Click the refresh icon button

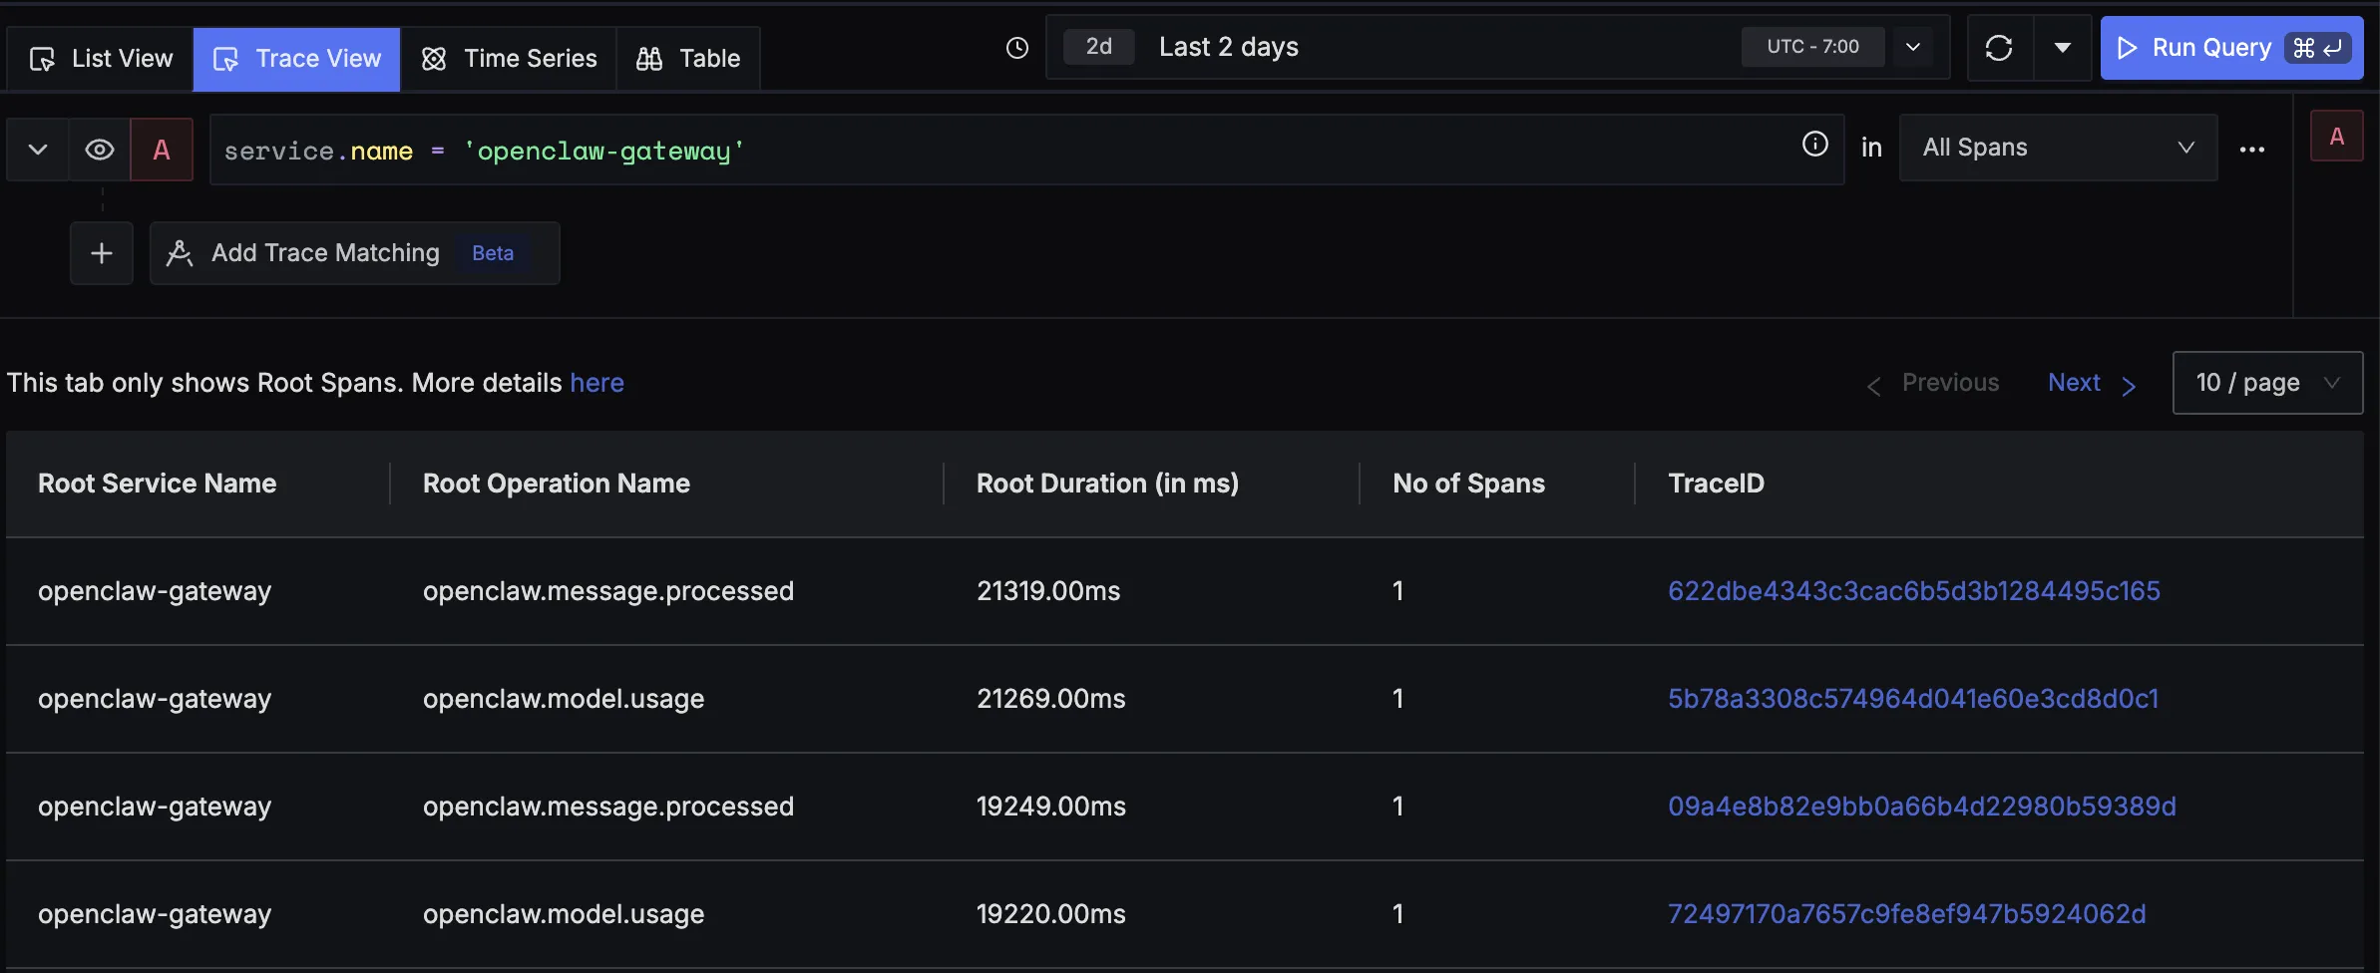(x=1999, y=48)
